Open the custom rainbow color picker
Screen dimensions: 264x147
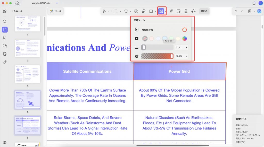pyautogui.click(x=185, y=39)
